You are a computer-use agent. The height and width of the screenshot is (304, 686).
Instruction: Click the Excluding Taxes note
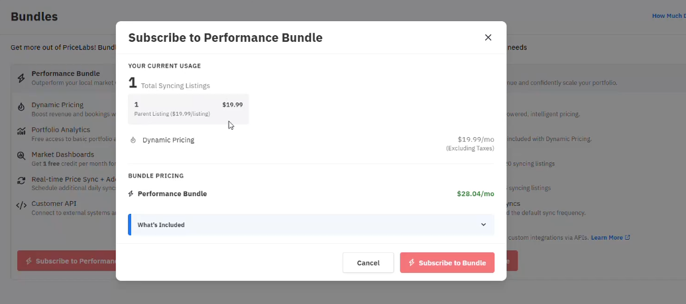[x=470, y=149]
